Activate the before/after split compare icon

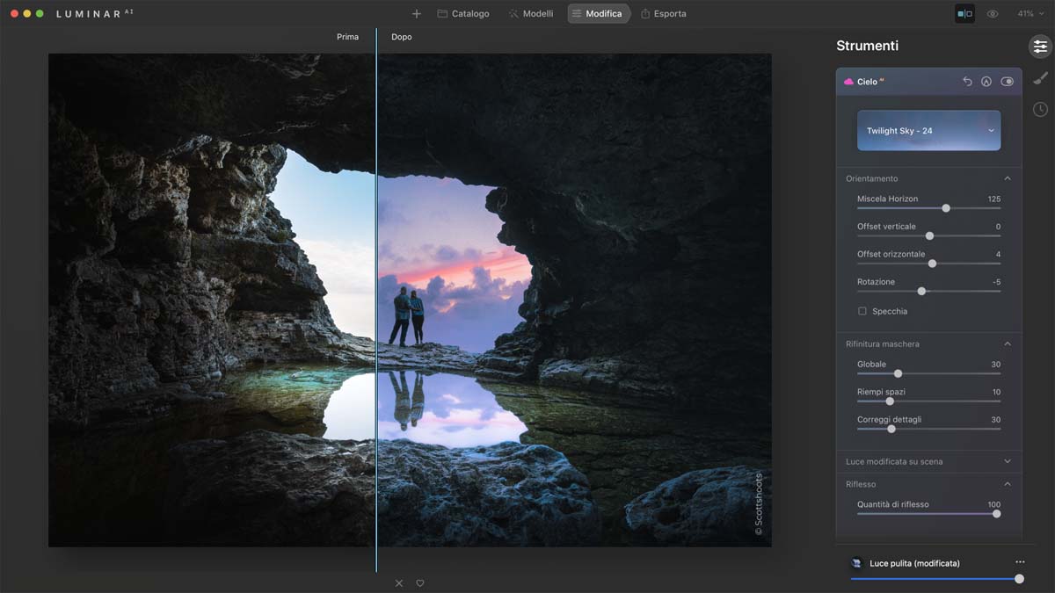tap(964, 14)
